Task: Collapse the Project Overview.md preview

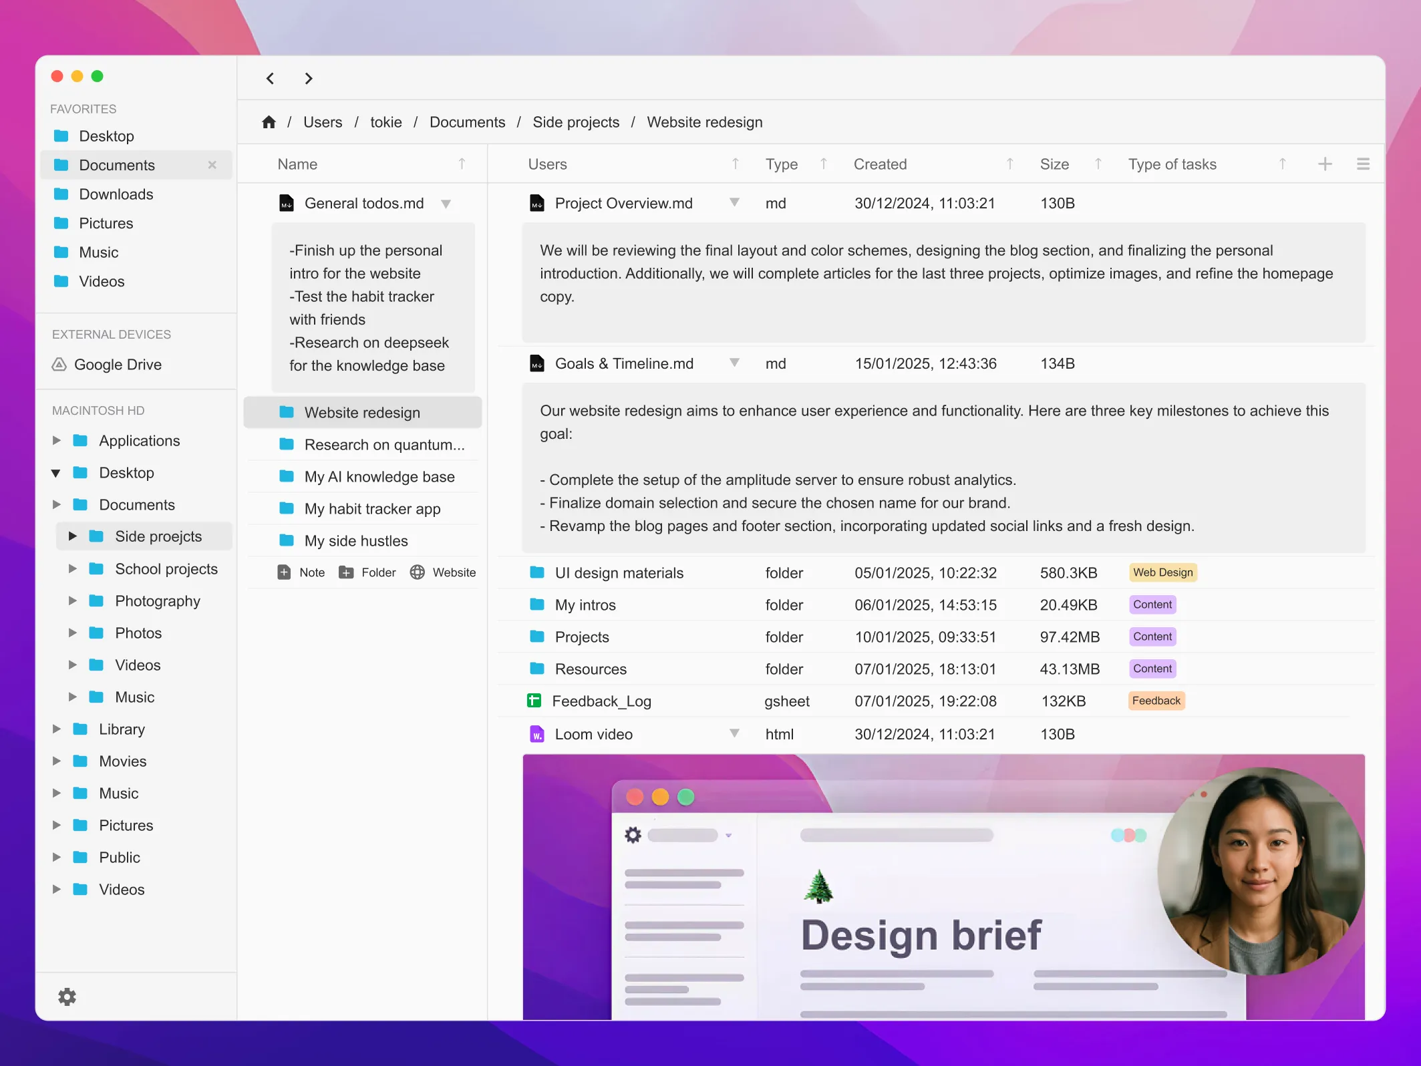Action: pos(734,202)
